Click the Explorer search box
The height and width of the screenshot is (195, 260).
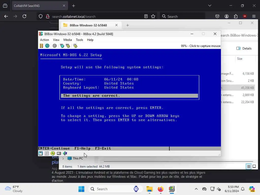[x=239, y=35]
